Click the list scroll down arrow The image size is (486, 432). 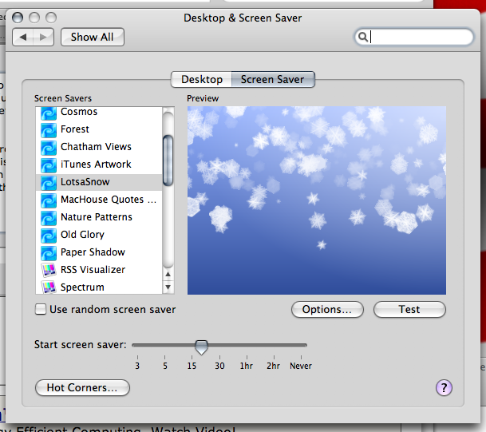[168, 287]
